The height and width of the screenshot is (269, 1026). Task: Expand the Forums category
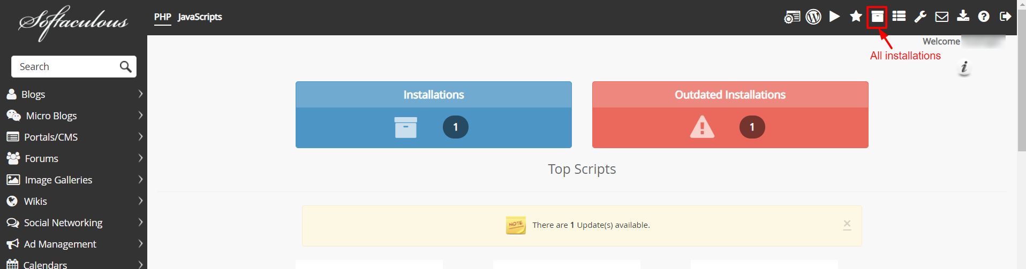[x=74, y=158]
